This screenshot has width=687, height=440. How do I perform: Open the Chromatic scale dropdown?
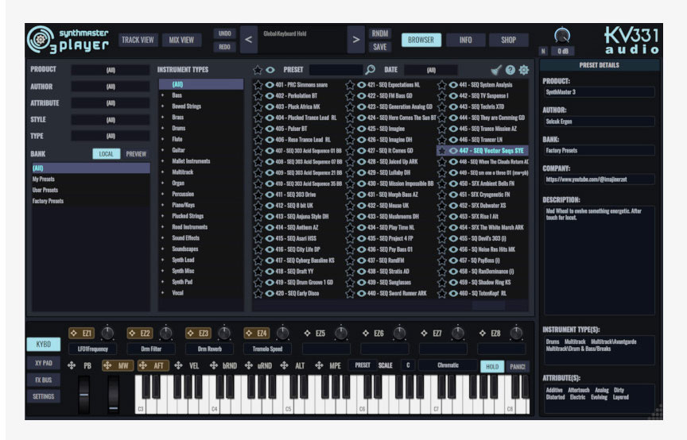click(x=448, y=366)
